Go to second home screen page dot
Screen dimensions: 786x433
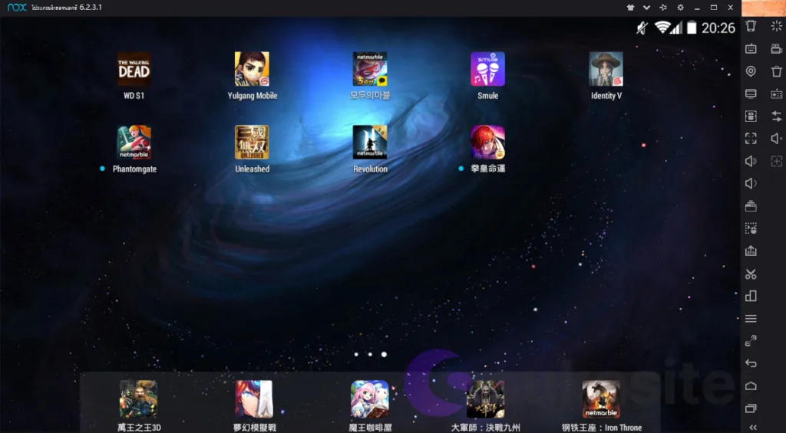point(370,354)
